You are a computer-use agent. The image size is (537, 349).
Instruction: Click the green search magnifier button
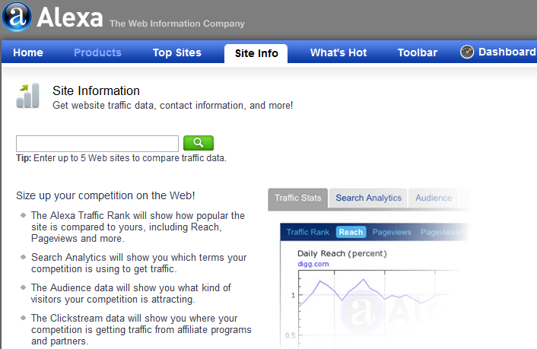pyautogui.click(x=199, y=143)
